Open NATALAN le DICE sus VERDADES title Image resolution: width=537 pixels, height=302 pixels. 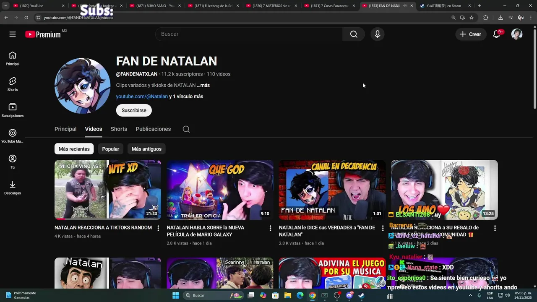coord(327,231)
